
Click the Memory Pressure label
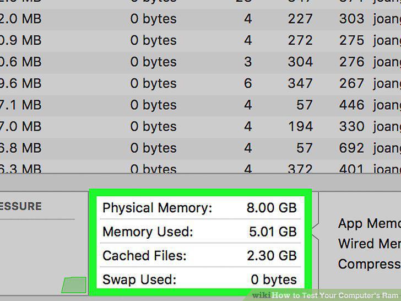[x=20, y=206]
